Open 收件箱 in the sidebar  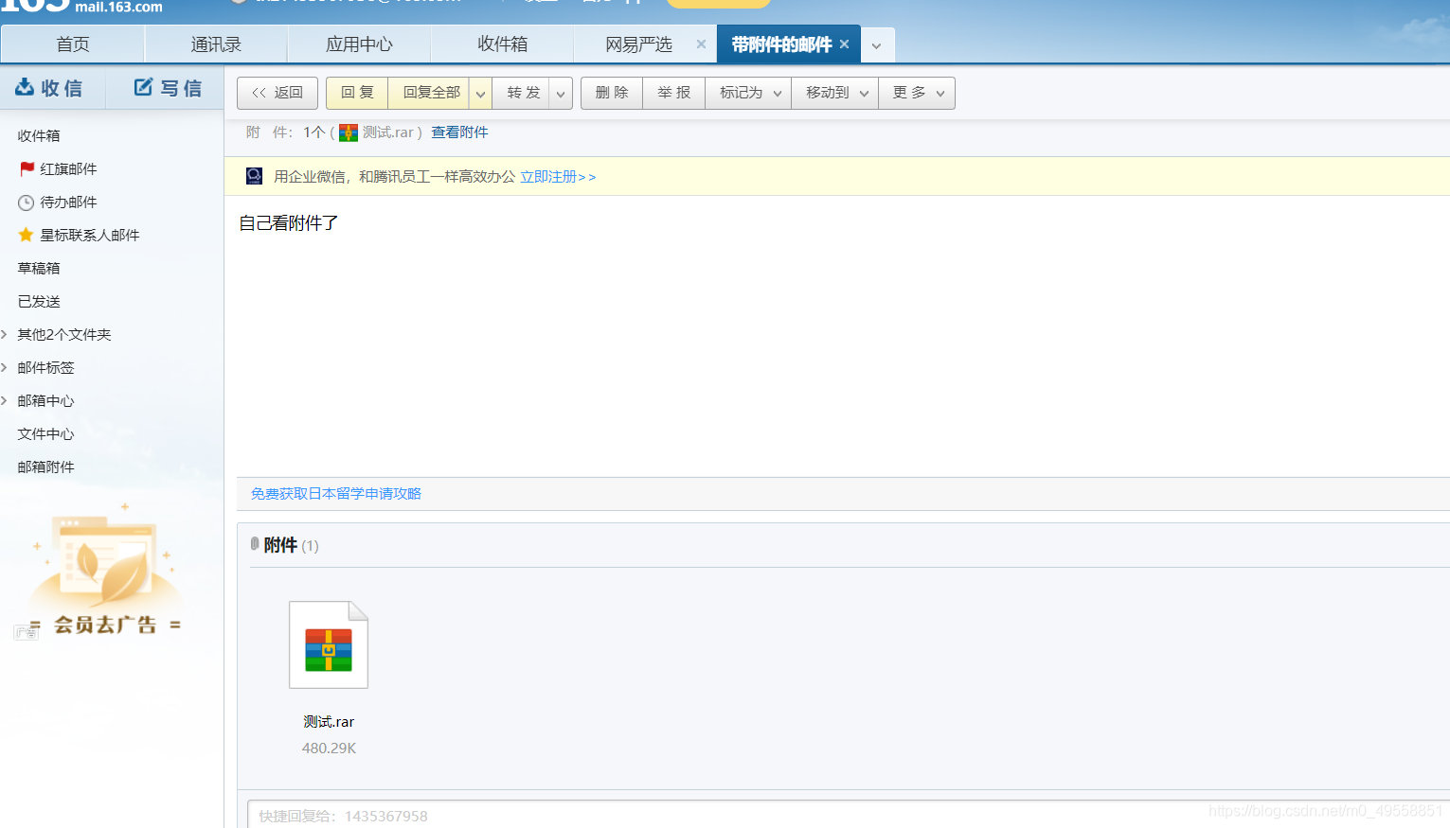pos(39,135)
